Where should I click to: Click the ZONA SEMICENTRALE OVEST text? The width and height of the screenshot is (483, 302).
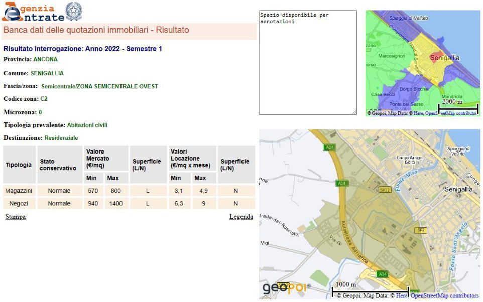point(117,86)
